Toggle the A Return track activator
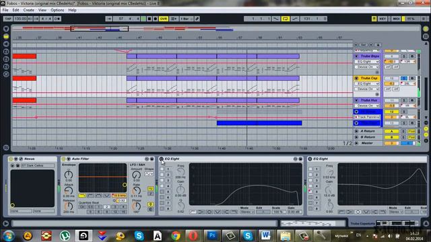The height and width of the screenshot is (242, 431). coord(391,131)
